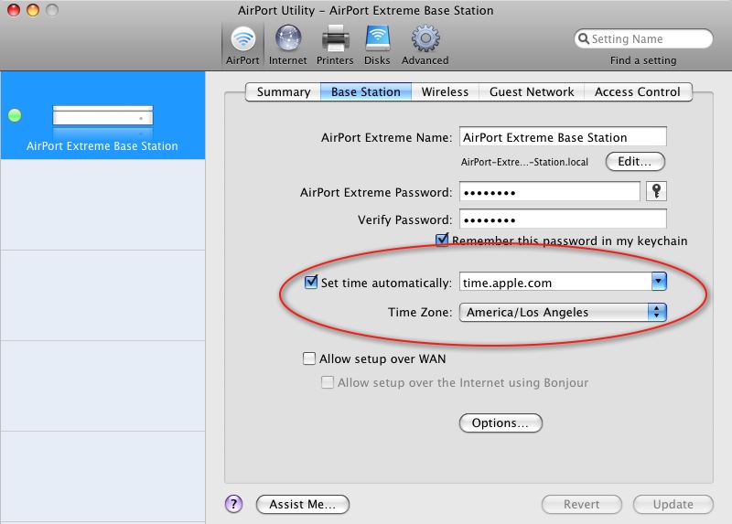Click the window close button
Viewport: 732px width, 524px height.
(14, 10)
